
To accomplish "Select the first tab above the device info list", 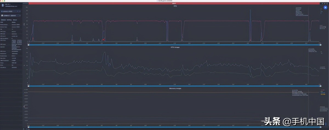I will tap(4, 20).
